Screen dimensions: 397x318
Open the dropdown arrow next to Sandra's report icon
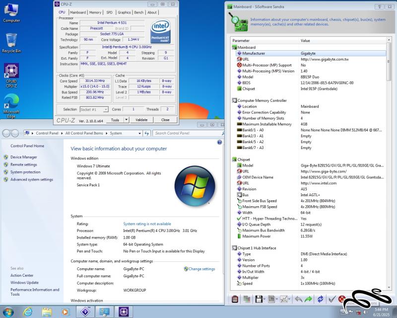pyautogui.click(x=277, y=299)
